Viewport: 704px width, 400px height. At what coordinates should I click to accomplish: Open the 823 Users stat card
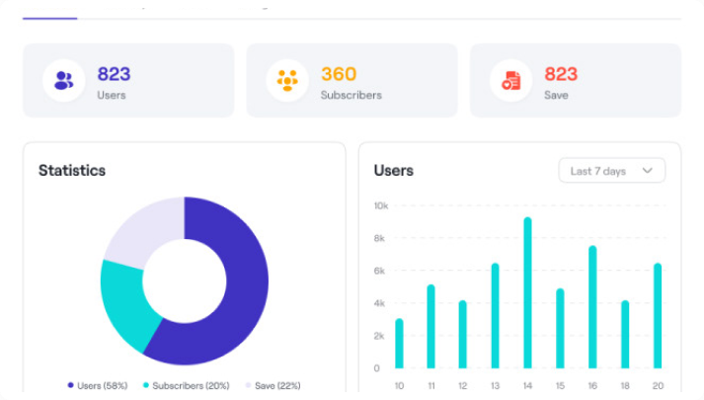[128, 81]
